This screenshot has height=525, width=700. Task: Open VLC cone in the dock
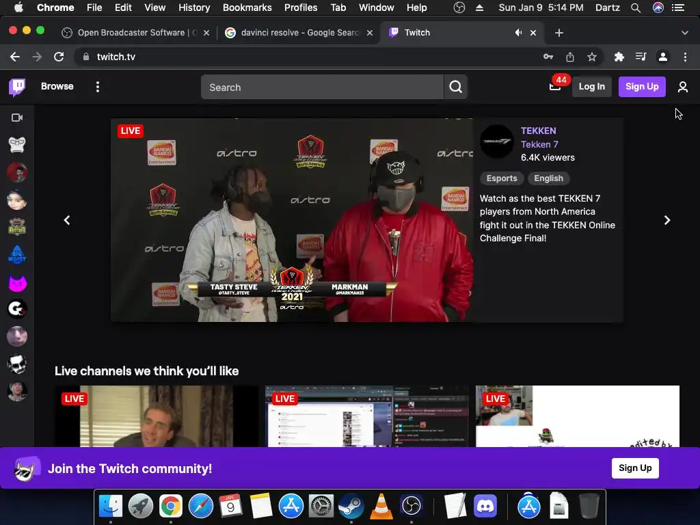tap(381, 506)
